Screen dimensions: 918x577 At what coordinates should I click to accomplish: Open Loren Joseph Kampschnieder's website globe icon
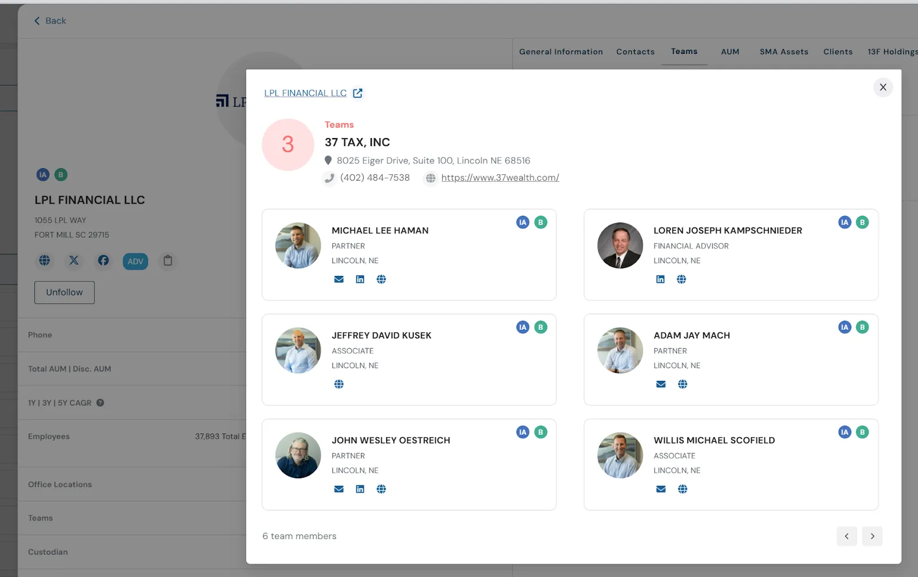[x=682, y=279]
